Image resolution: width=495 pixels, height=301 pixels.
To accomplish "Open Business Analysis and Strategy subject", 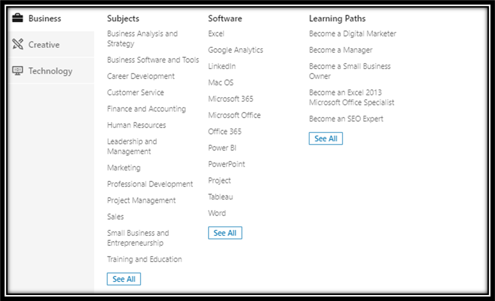I will [142, 39].
